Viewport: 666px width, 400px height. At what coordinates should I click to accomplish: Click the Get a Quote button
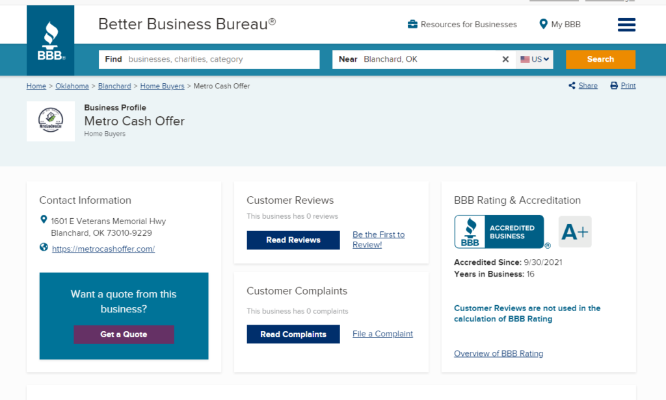(124, 334)
